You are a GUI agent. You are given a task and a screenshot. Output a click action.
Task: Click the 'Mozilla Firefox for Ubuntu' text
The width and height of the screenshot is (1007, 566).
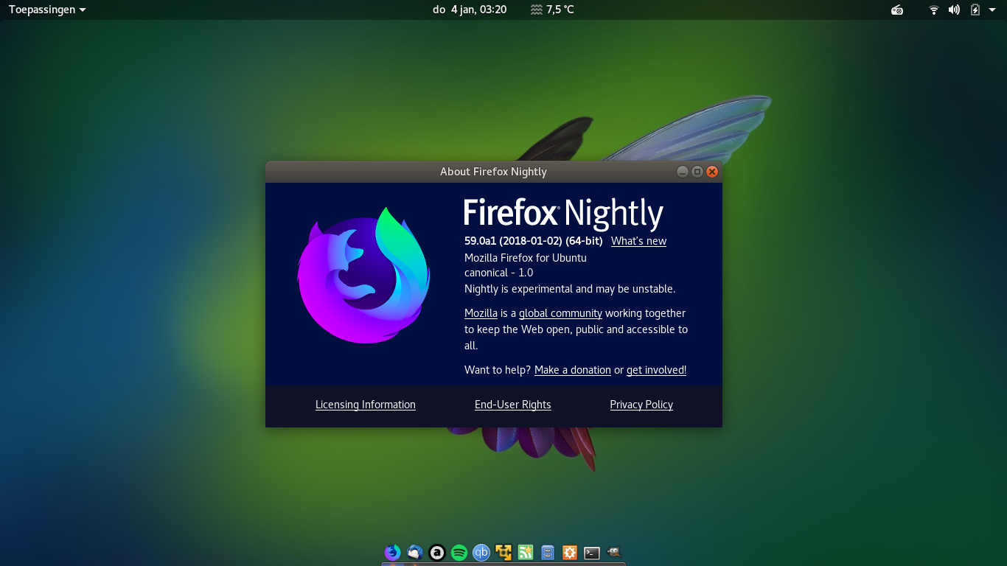coord(526,258)
